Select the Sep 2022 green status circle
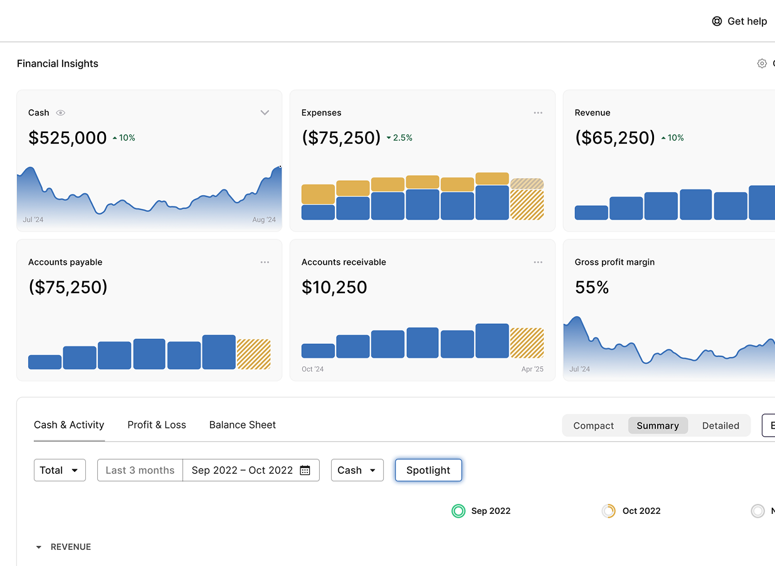This screenshot has width=775, height=566. (459, 511)
